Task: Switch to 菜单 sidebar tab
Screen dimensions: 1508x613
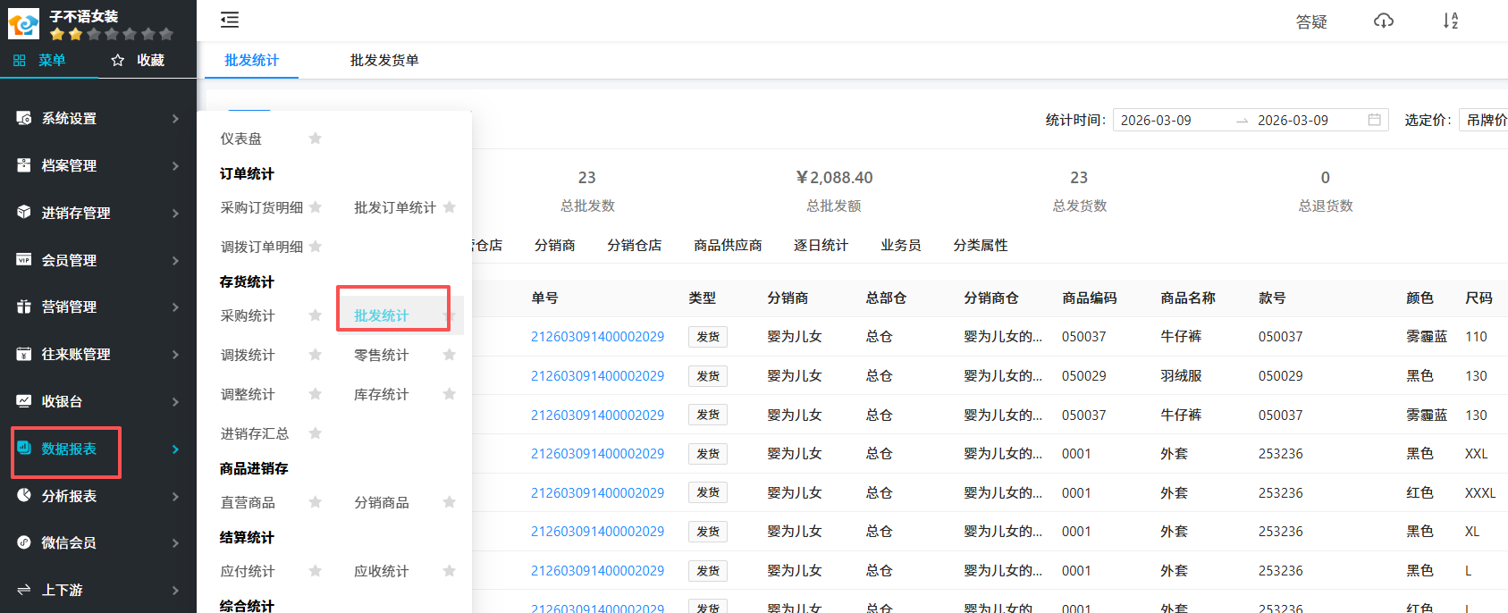Action: tap(40, 60)
